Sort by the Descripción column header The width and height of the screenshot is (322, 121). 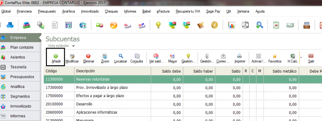[x=113, y=71]
